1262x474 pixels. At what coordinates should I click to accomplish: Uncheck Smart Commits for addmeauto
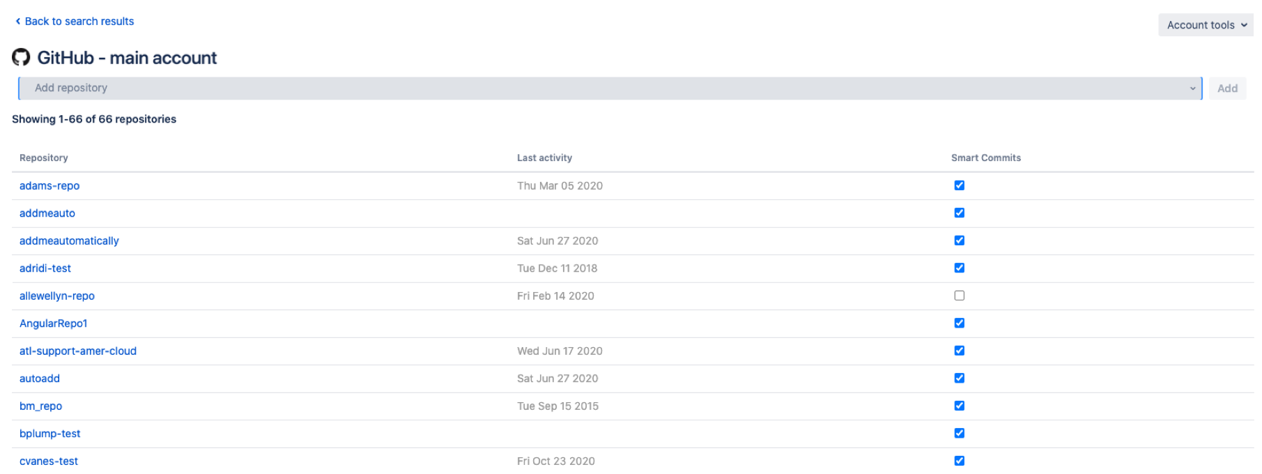point(960,213)
